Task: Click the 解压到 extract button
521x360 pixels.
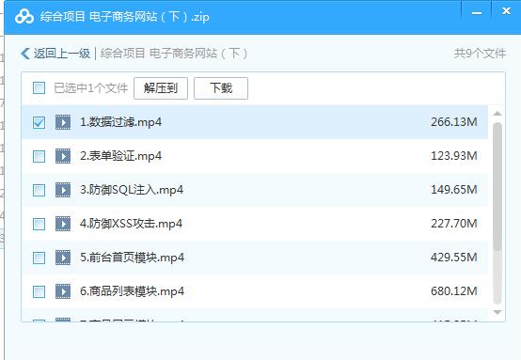Action: [161, 88]
